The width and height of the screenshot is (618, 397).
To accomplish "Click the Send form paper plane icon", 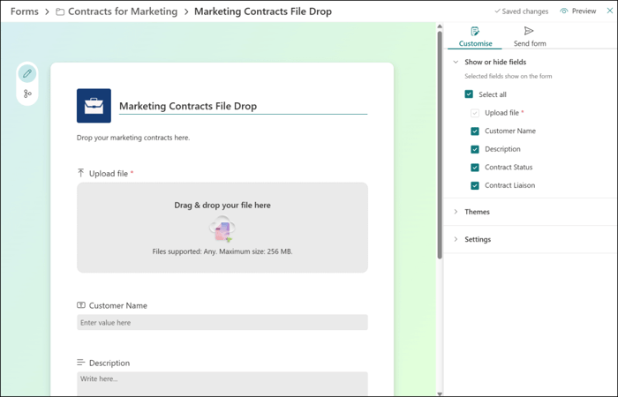I will 529,32.
